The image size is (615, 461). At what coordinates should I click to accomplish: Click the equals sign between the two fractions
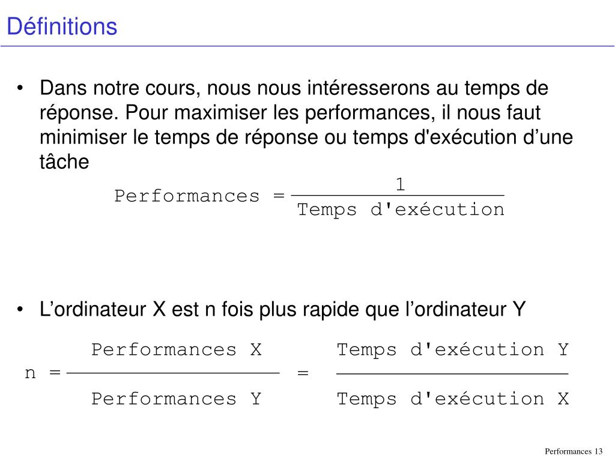pos(303,373)
